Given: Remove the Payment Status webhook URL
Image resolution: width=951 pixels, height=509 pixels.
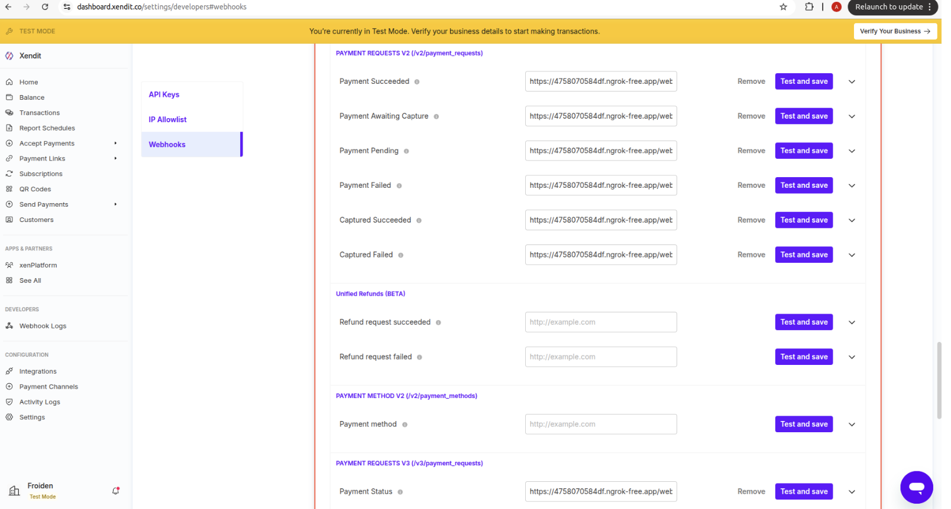Looking at the screenshot, I should (751, 491).
